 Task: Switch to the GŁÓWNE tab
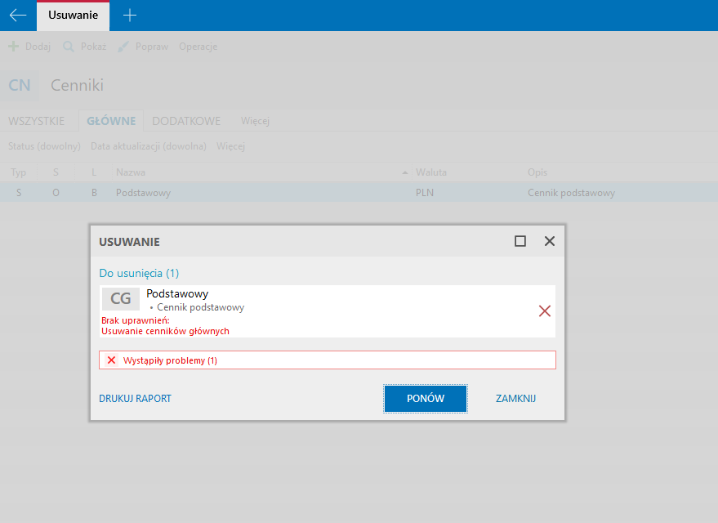[111, 121]
